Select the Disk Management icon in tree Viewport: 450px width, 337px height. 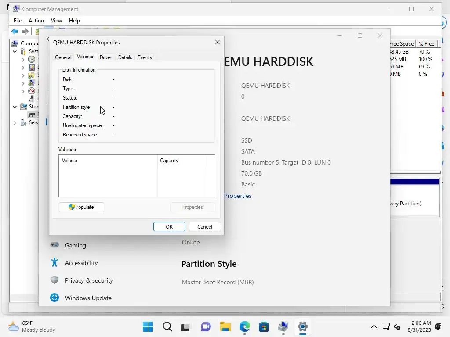click(x=32, y=115)
